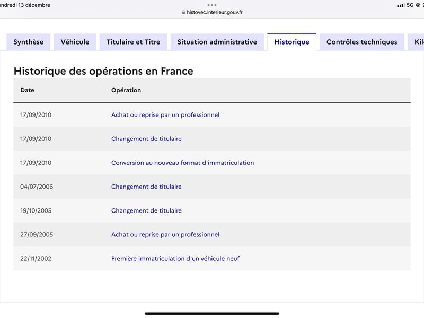Click the Opération column header
Viewport: 424px width, 318px height.
(x=126, y=90)
